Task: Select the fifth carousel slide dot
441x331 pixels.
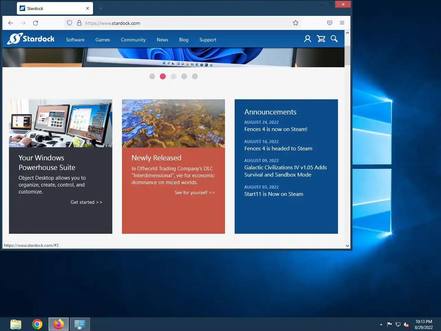Action: click(195, 76)
